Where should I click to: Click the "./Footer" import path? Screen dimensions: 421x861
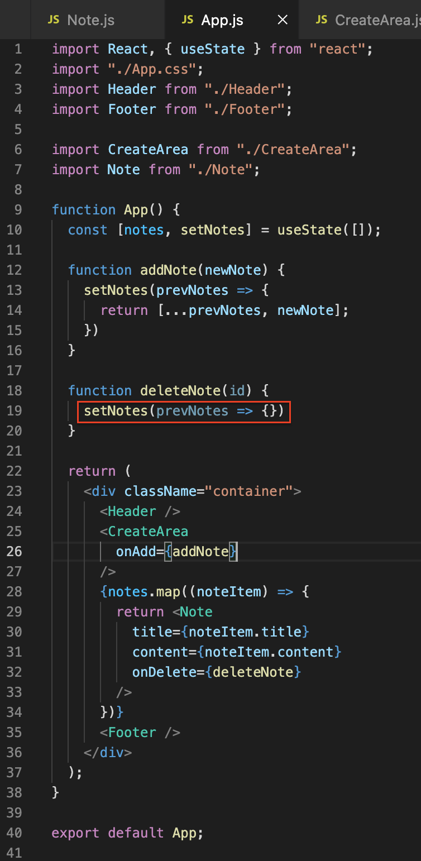click(x=245, y=109)
